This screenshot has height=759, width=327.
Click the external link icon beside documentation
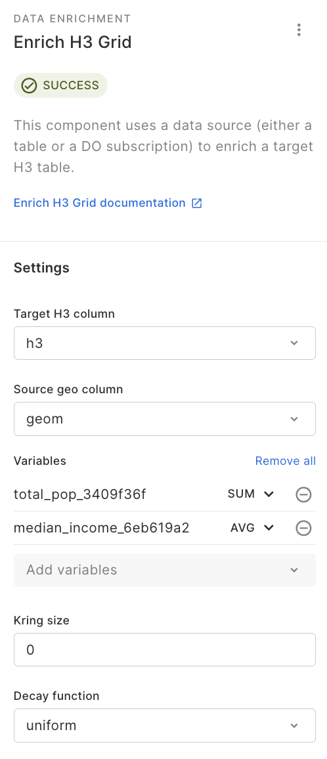[x=197, y=204]
